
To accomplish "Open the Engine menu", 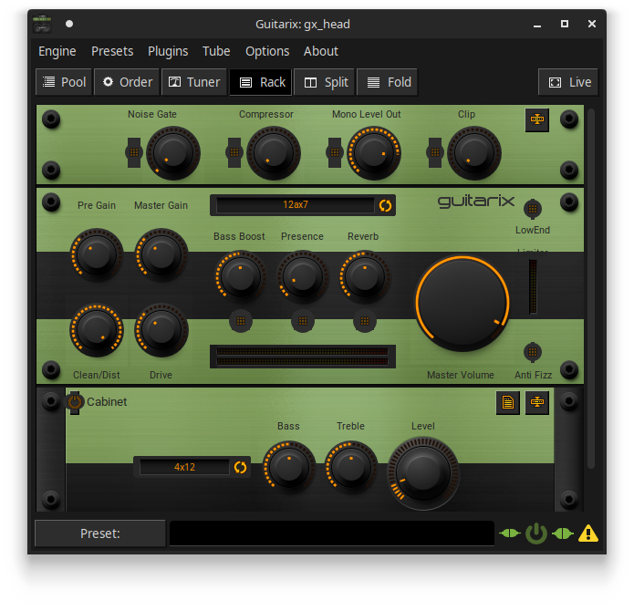I will pos(57,51).
